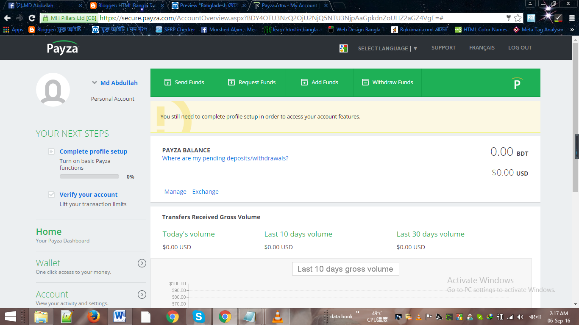
Task: Select the Payza.com My Account tab
Action: [x=290, y=6]
